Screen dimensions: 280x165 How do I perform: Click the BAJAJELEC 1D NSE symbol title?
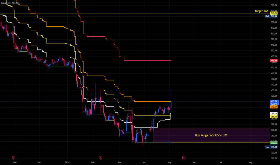(x=10, y=3)
